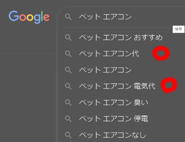Choose the ペット エアコン 臭い suggestion
Image resolution: width=185 pixels, height=142 pixels.
(113, 102)
